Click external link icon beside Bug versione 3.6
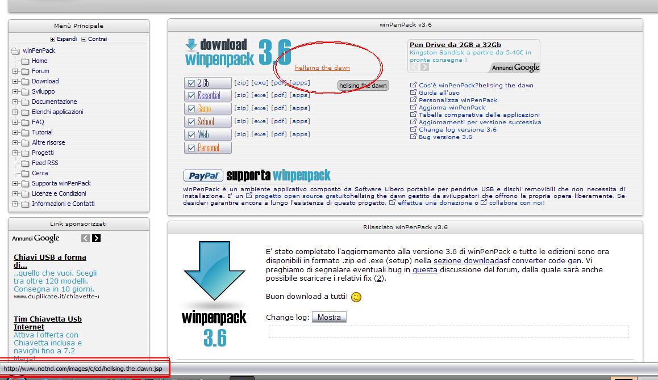Screen dimensions: 658x380 coord(413,137)
